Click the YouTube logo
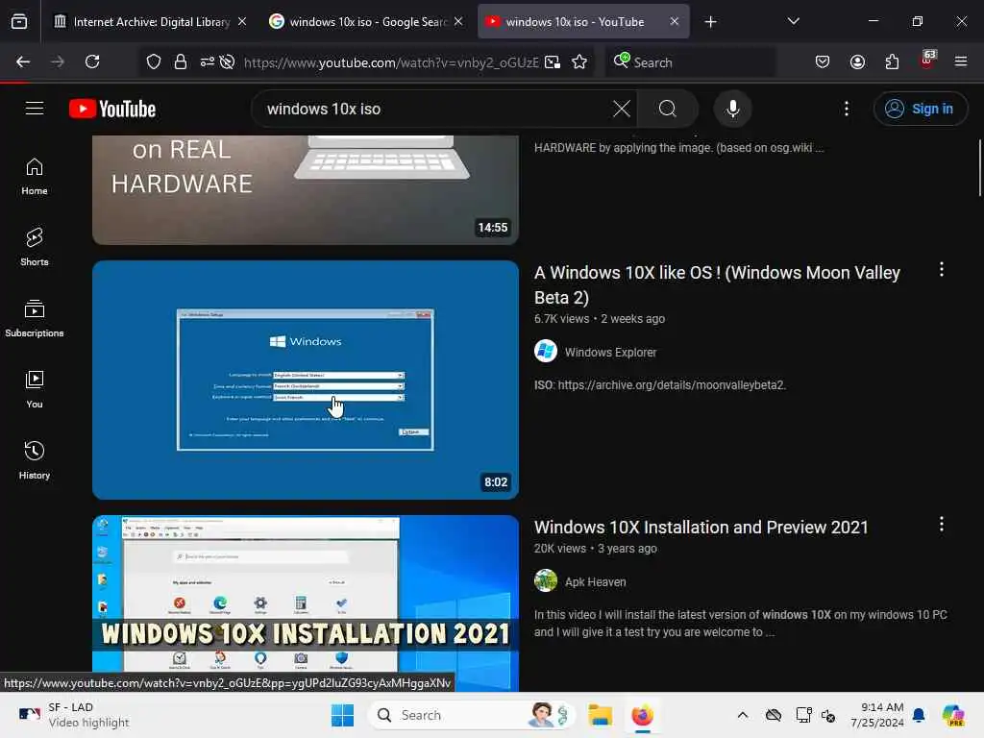This screenshot has width=984, height=738. [x=112, y=109]
